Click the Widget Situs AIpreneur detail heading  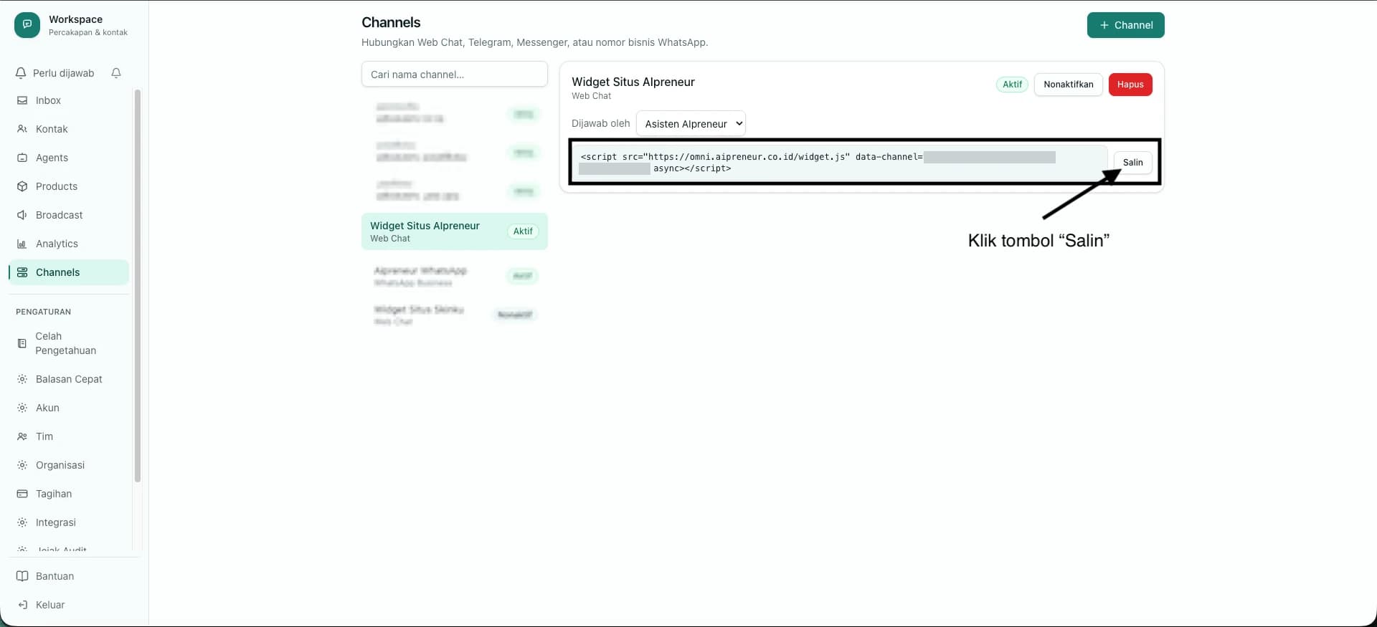click(633, 82)
